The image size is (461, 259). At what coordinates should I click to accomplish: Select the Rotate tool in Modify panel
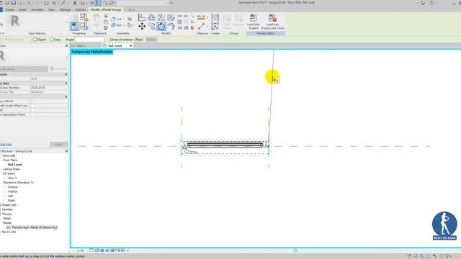click(x=161, y=27)
